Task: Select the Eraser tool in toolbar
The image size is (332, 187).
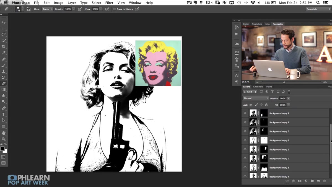Action: (4, 83)
